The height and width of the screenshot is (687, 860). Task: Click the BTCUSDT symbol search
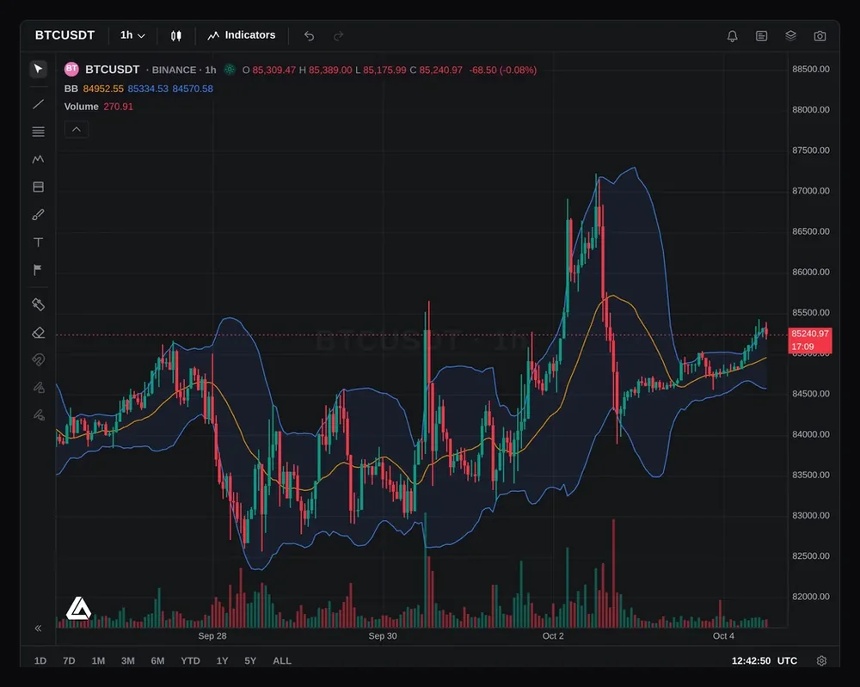pos(64,35)
